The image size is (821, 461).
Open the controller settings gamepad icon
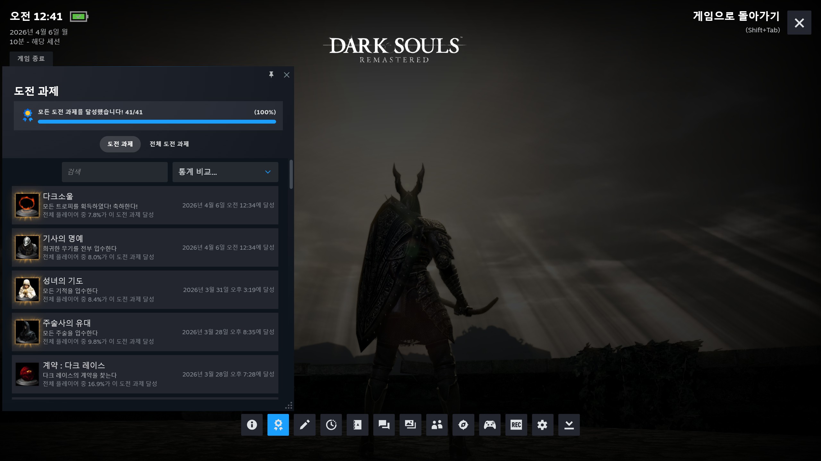click(x=490, y=425)
